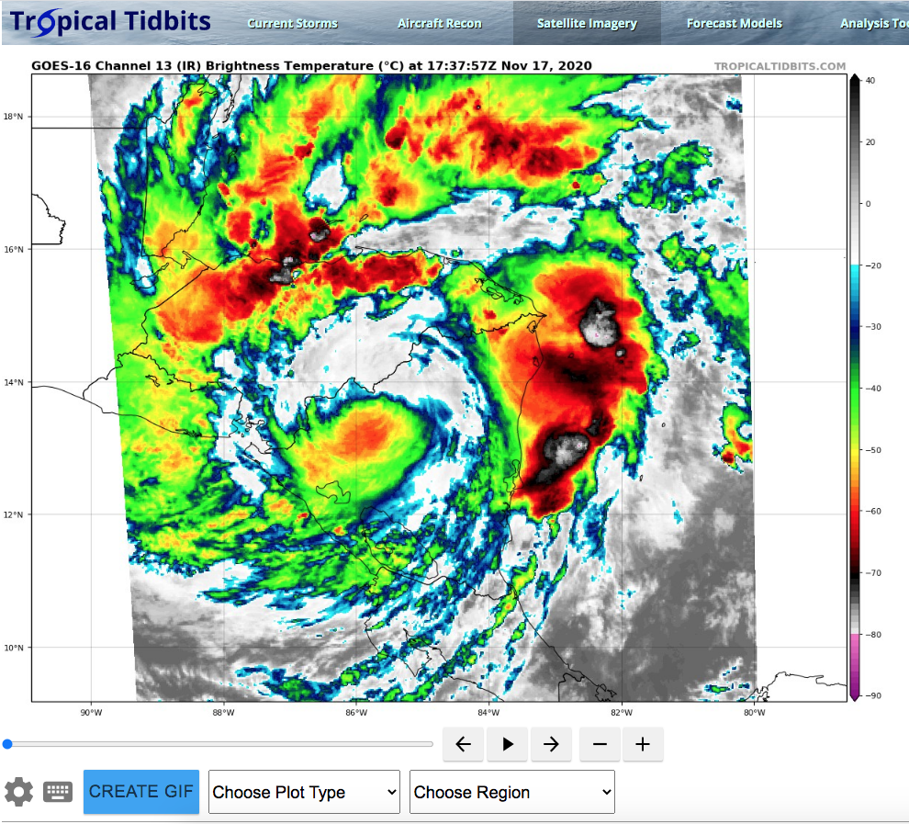The width and height of the screenshot is (909, 824).
Task: Click the CREATE GIF button
Action: pos(140,792)
